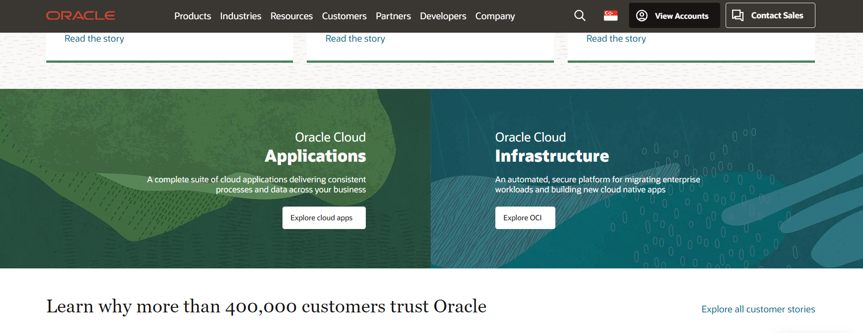This screenshot has width=863, height=333.
Task: Follow the Explore all customer stories link
Action: tap(758, 309)
